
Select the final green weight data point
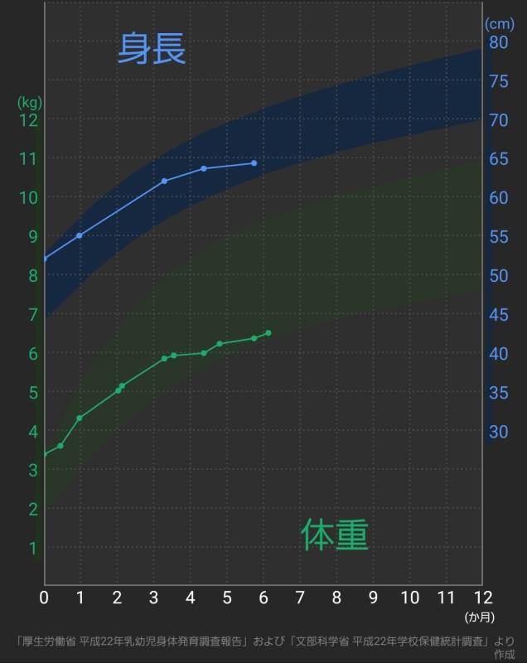tap(268, 333)
